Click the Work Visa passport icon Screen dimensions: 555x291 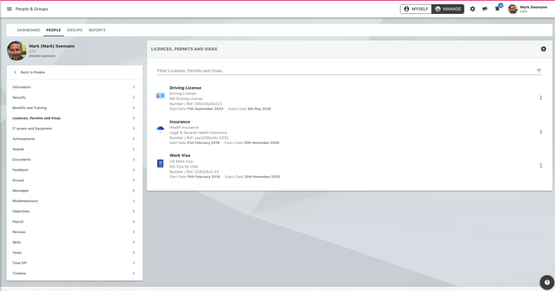[160, 163]
